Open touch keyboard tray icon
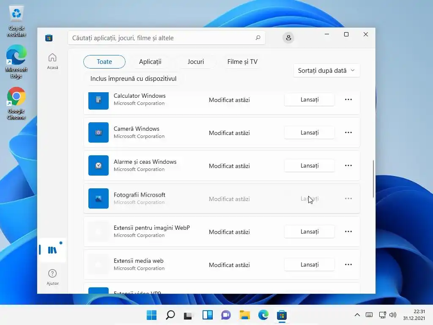433x325 pixels. (369, 315)
